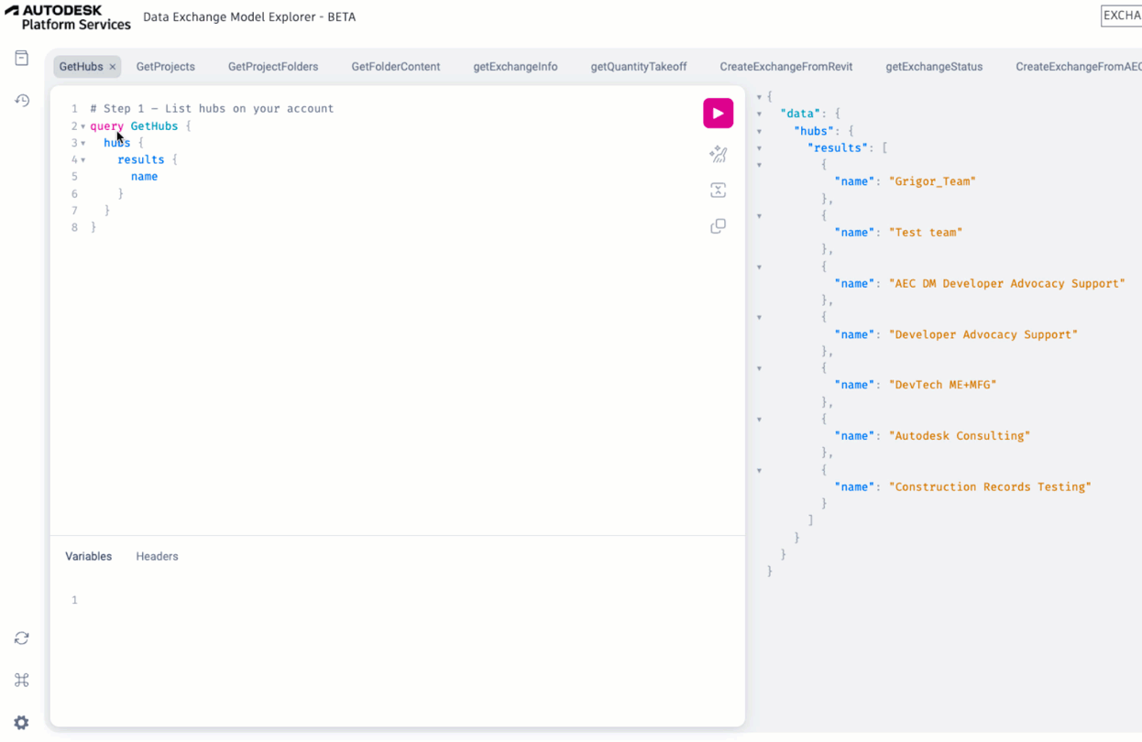The height and width of the screenshot is (742, 1142).
Task: Collapse the results block on line 4
Action: [83, 160]
